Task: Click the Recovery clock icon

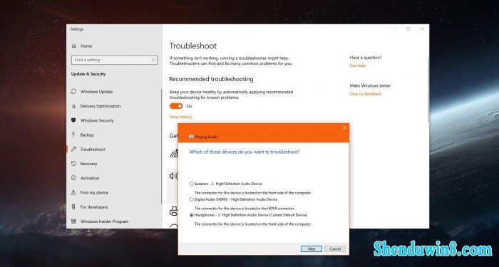Action: click(x=74, y=164)
